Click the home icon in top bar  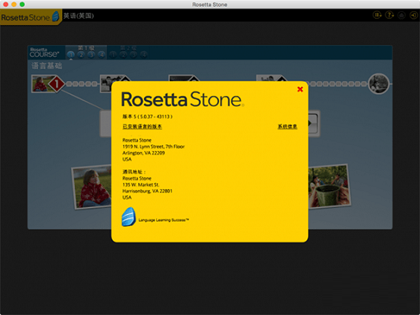[402, 15]
